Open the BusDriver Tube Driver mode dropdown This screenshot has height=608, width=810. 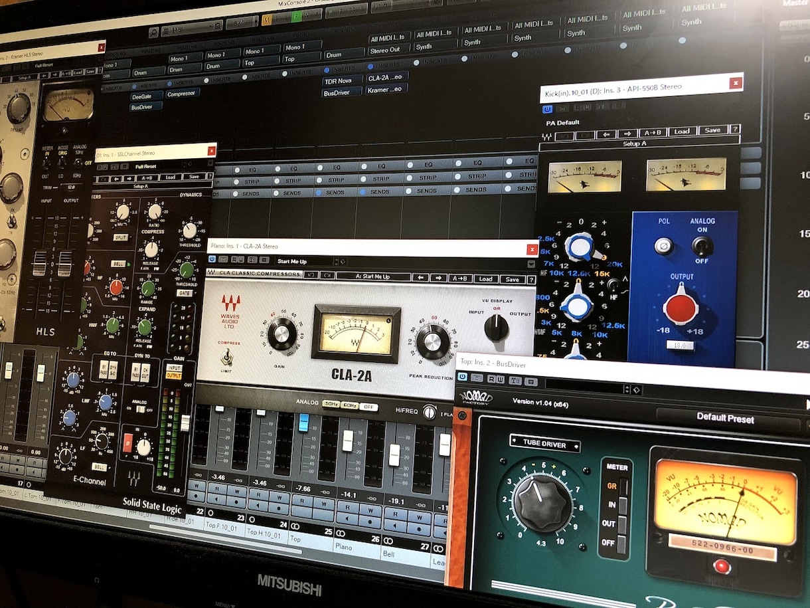(545, 445)
